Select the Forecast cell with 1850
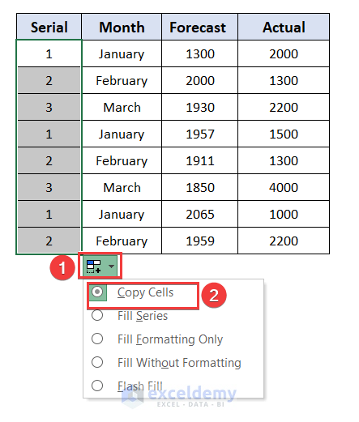Image resolution: width=359 pixels, height=422 pixels. [x=199, y=187]
